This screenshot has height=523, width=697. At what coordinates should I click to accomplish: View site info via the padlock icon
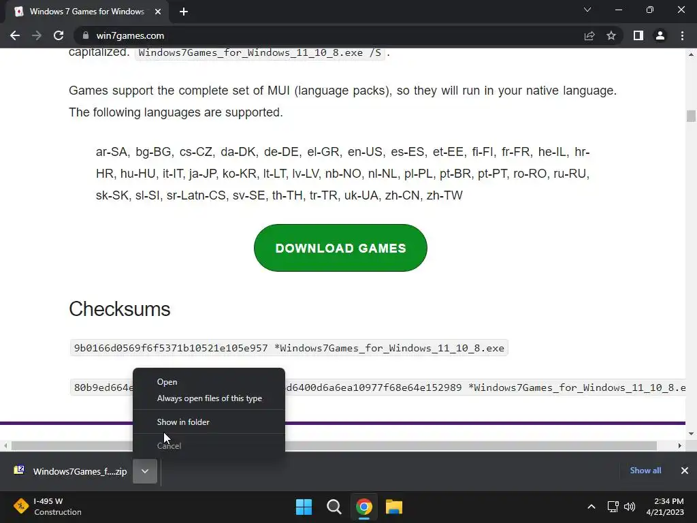(x=86, y=35)
